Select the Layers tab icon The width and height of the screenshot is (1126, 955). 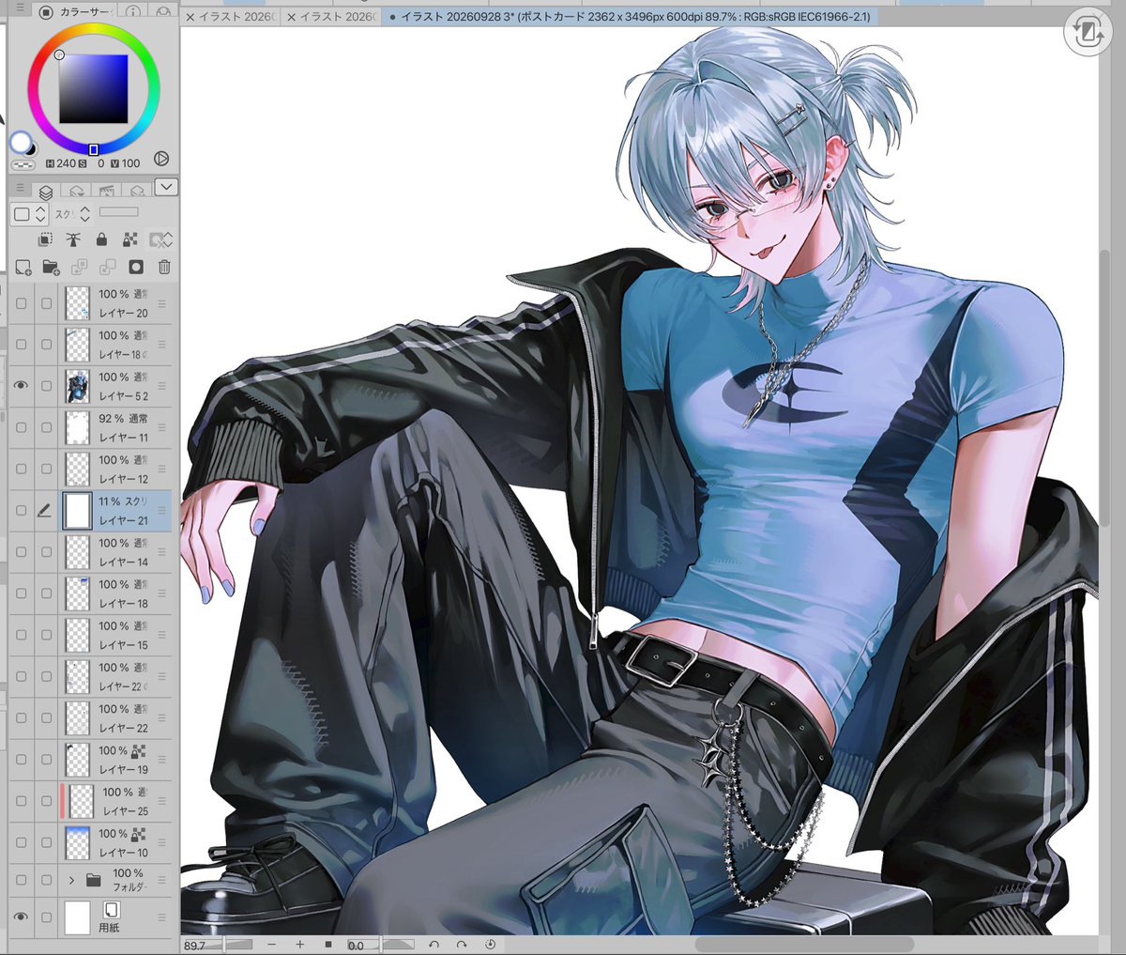(46, 192)
